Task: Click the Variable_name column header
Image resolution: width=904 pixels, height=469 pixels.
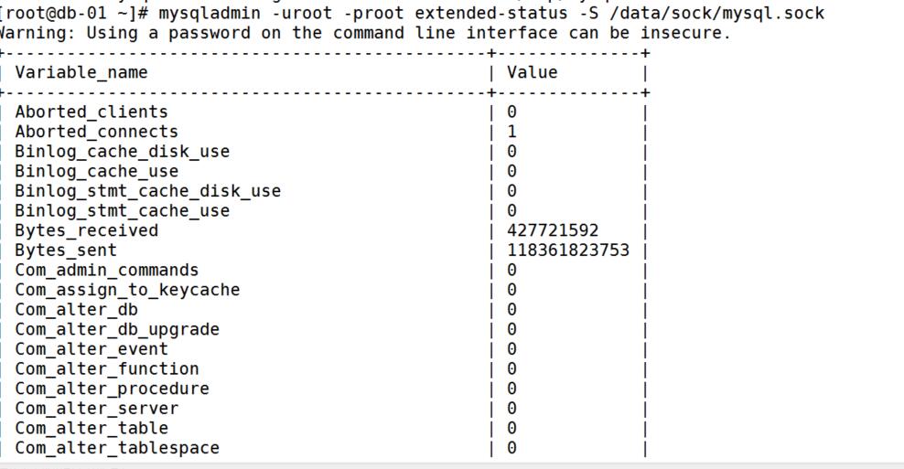Action: click(x=81, y=72)
